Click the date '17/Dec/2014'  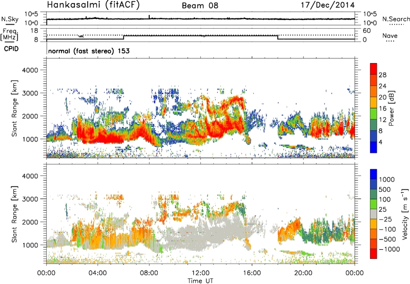click(x=328, y=5)
